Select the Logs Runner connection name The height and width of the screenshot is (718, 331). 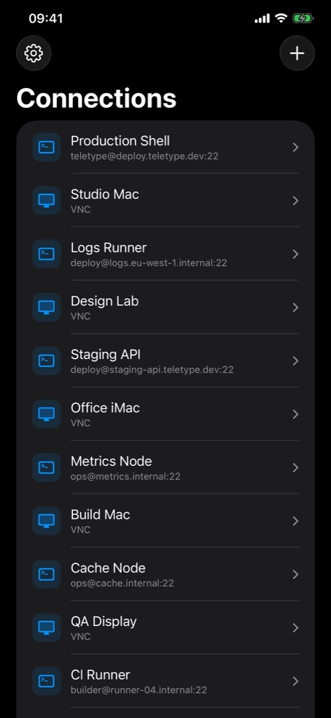(x=109, y=248)
